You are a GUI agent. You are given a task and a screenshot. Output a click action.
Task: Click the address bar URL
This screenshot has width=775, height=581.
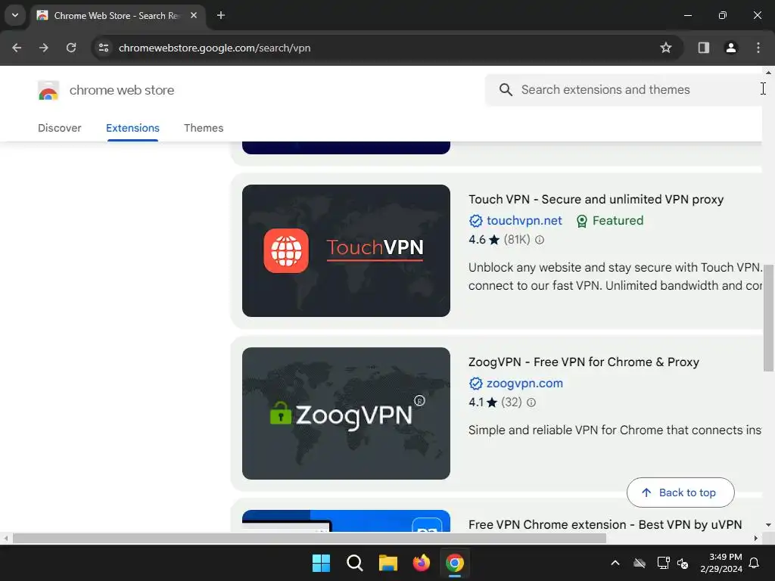click(x=214, y=48)
